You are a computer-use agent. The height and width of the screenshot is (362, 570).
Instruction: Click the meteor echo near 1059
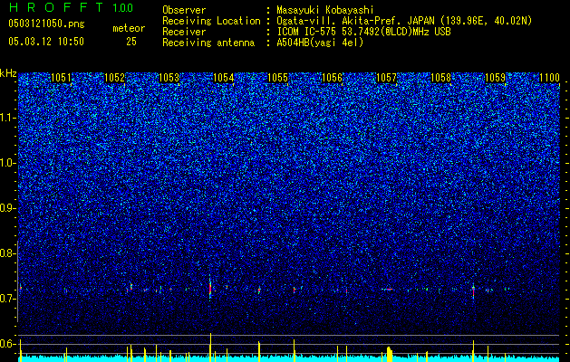473,291
